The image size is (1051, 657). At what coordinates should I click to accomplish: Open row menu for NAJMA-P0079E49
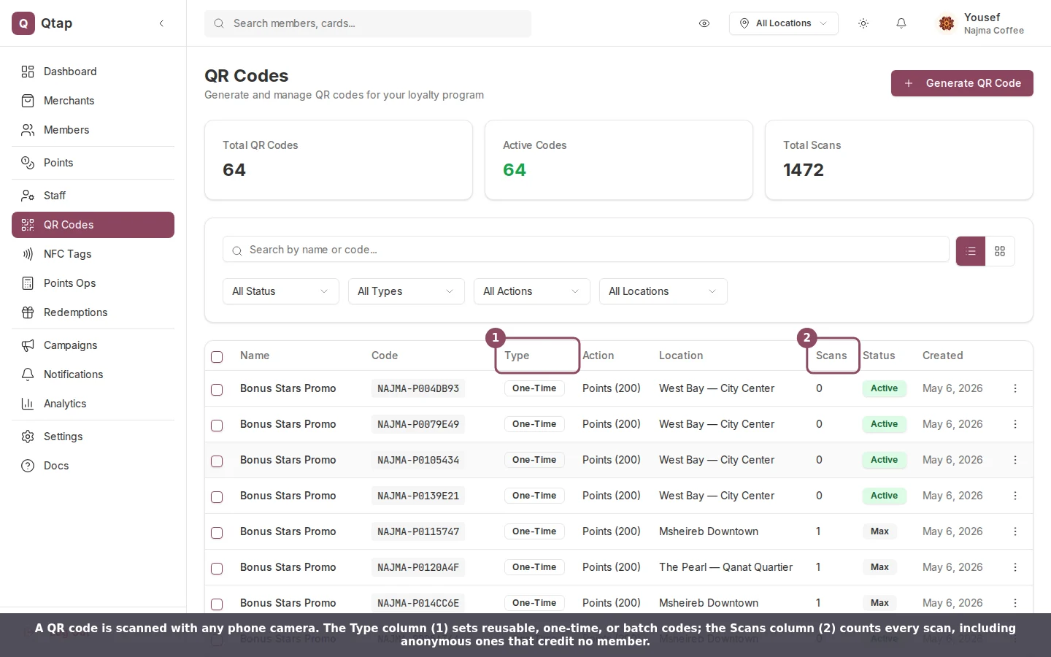tap(1015, 424)
